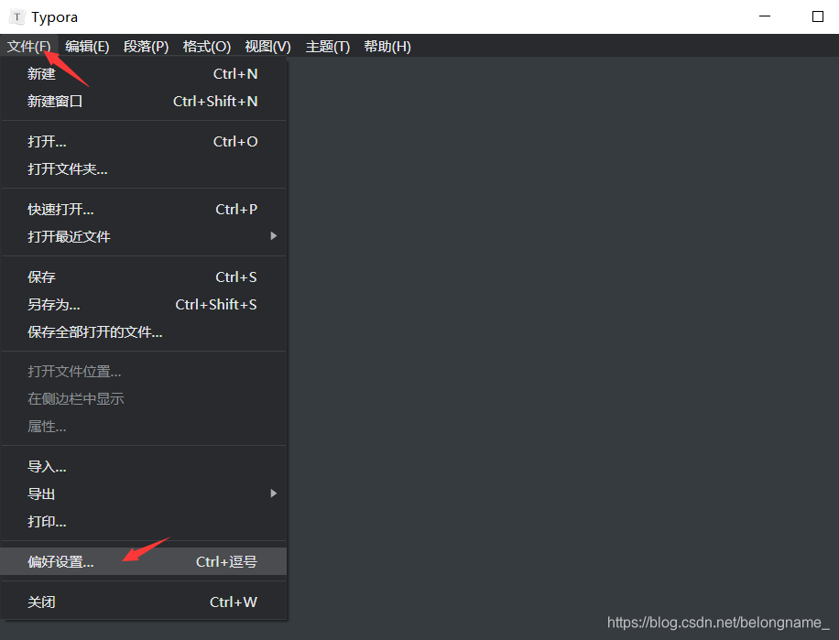Click the disabled 在侧边栏中显示 entry
Viewport: 839px width, 640px height.
tap(144, 399)
